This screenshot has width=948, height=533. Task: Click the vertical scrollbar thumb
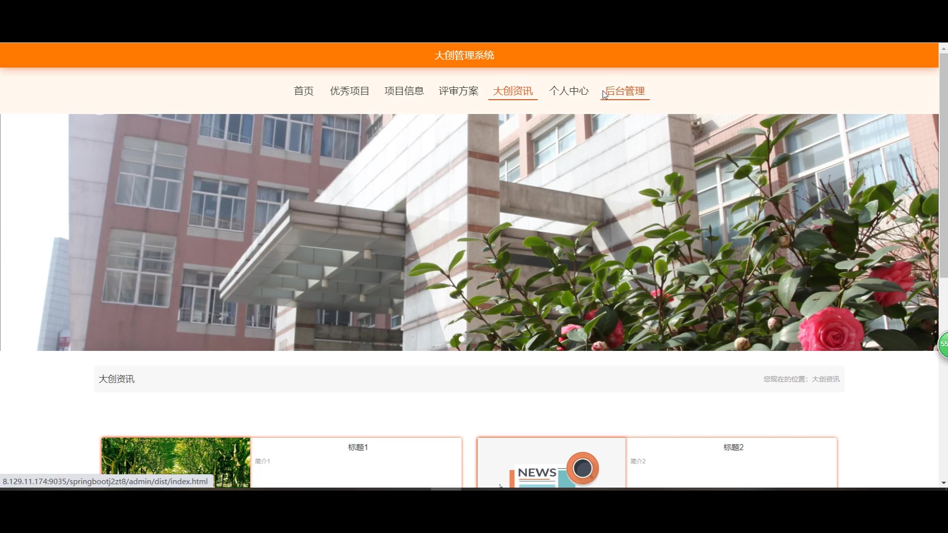[943, 165]
